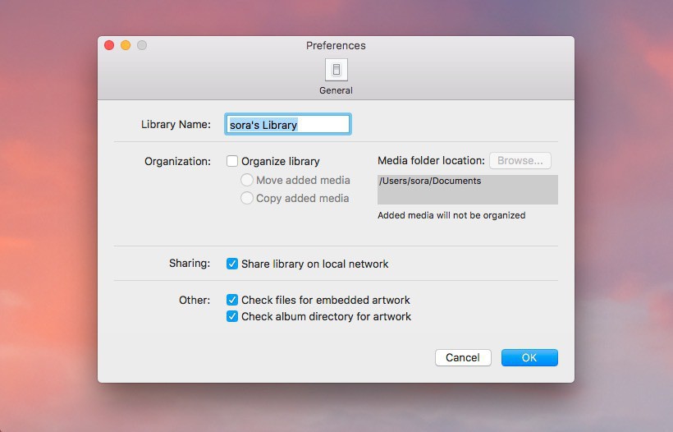
Task: Minimize the window using the yellow button
Action: coord(126,46)
